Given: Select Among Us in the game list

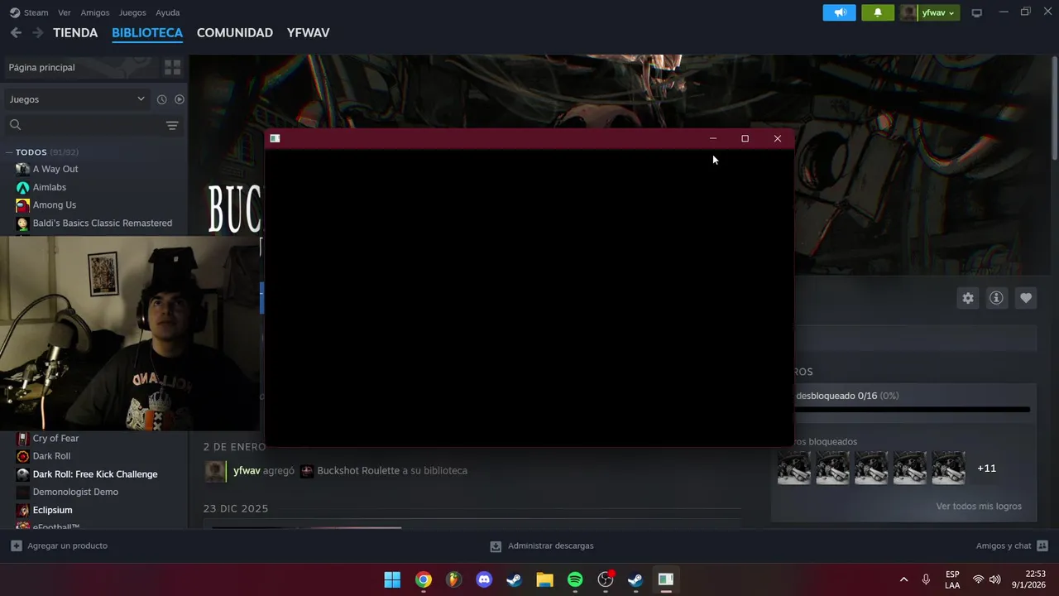Looking at the screenshot, I should pos(55,205).
